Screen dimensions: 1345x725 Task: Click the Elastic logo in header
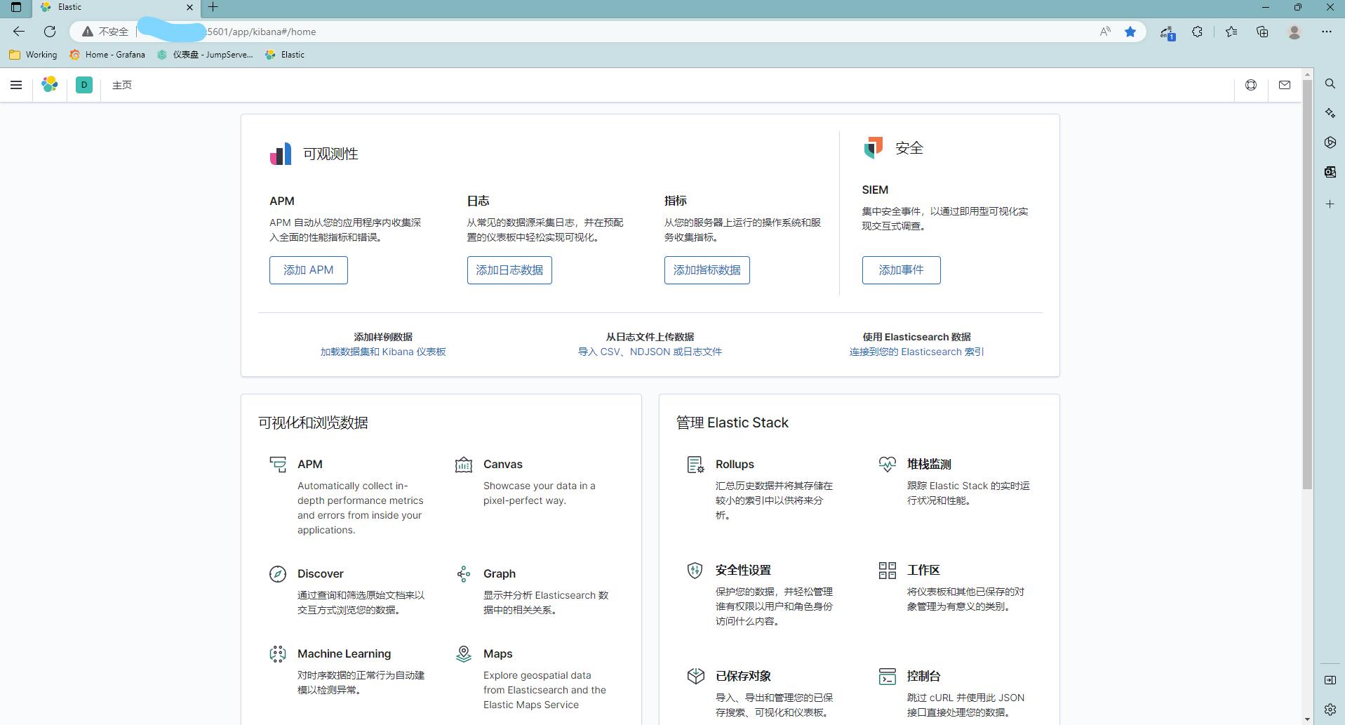pyautogui.click(x=50, y=85)
